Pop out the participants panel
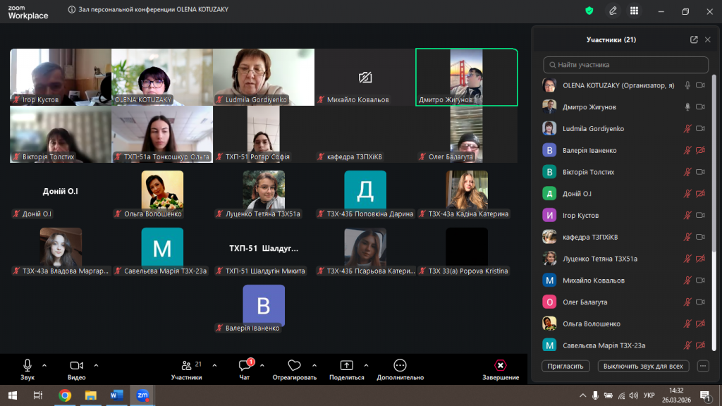The height and width of the screenshot is (406, 722). coord(694,40)
